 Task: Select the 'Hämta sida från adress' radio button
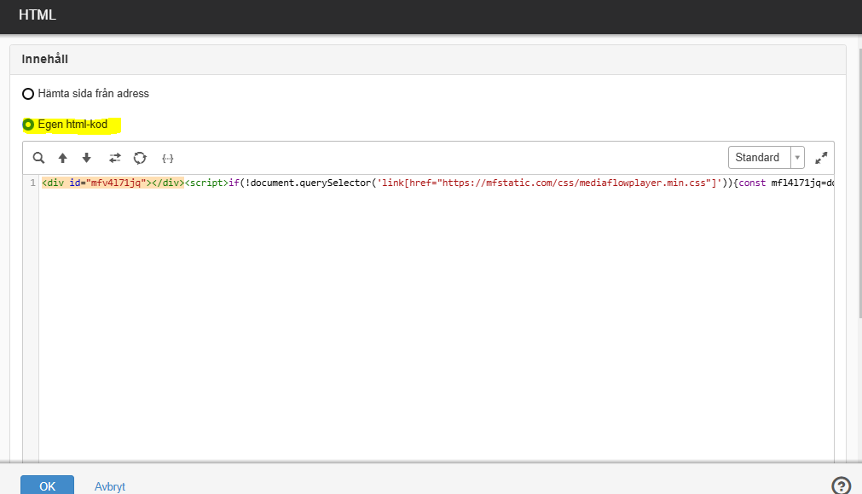coord(28,94)
